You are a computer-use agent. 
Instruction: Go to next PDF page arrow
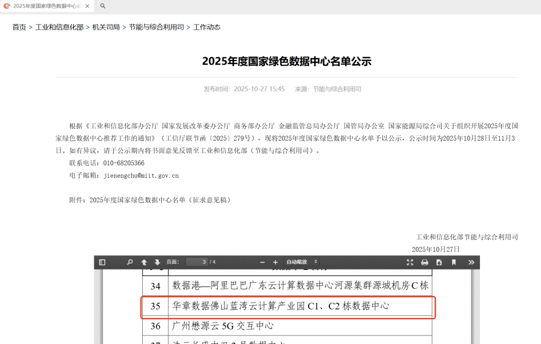coord(157,262)
